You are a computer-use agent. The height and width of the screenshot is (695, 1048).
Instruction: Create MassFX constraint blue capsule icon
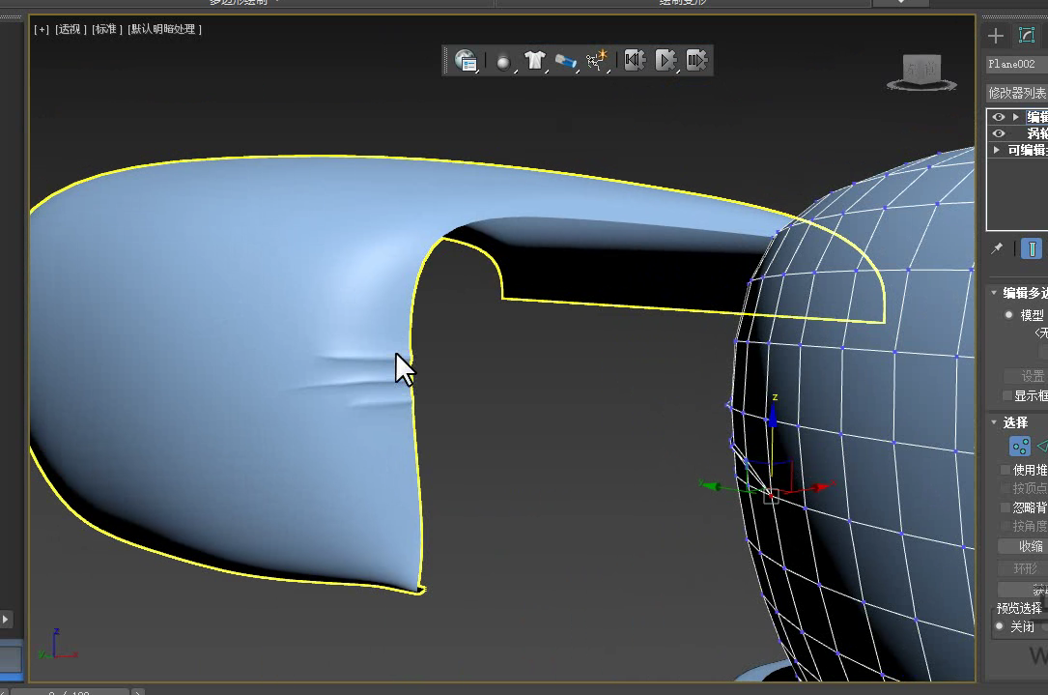[565, 62]
